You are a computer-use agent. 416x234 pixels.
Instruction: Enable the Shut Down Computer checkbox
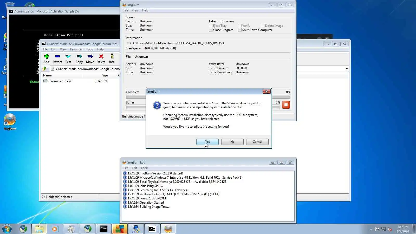click(240, 30)
